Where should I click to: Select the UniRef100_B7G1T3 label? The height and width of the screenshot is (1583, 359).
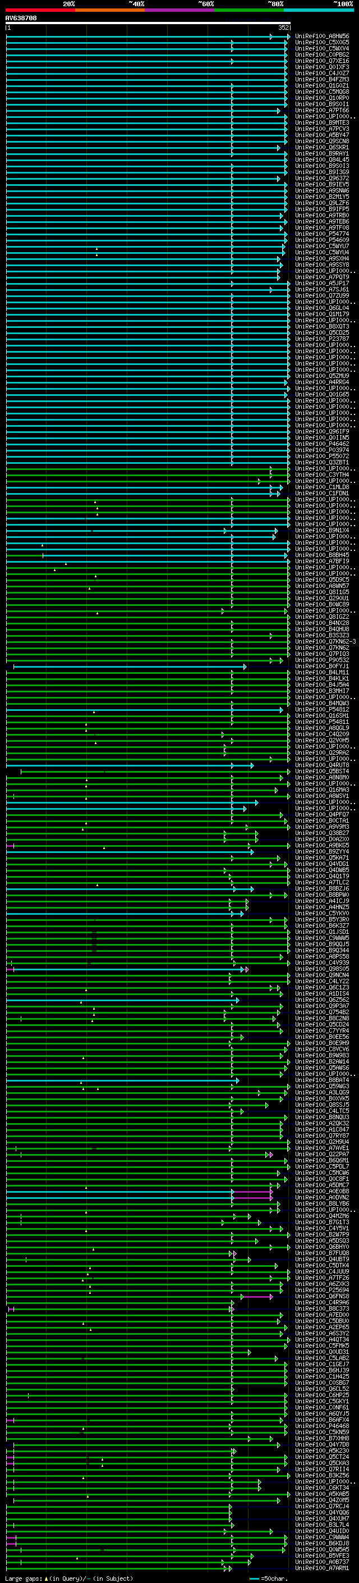pyautogui.click(x=322, y=1222)
